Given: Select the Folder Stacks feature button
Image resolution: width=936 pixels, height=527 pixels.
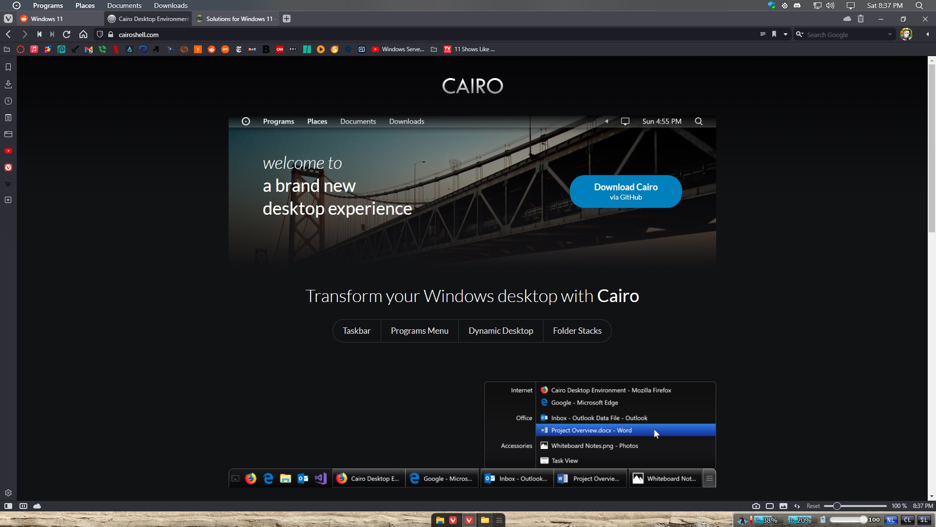Looking at the screenshot, I should [x=577, y=331].
